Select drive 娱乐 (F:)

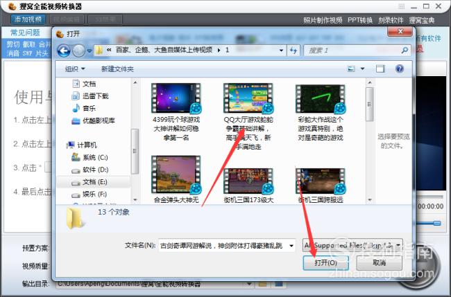pyautogui.click(x=90, y=195)
